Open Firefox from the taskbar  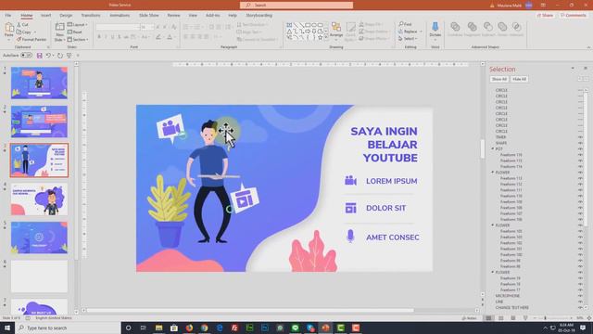tap(189, 328)
